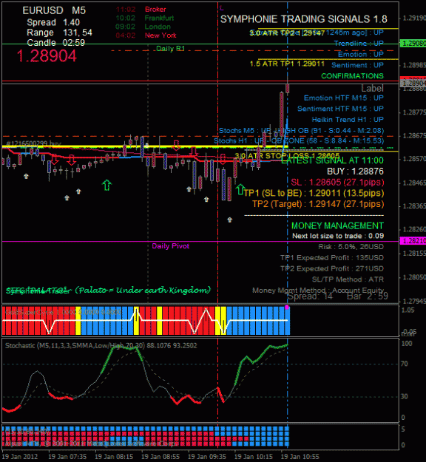Click the Candle 02:59 countdown
The height and width of the screenshot is (462, 426).
(x=55, y=43)
